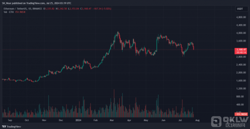Click the volume value tag 151.965 K
This screenshot has height=129, width=250.
point(241,114)
